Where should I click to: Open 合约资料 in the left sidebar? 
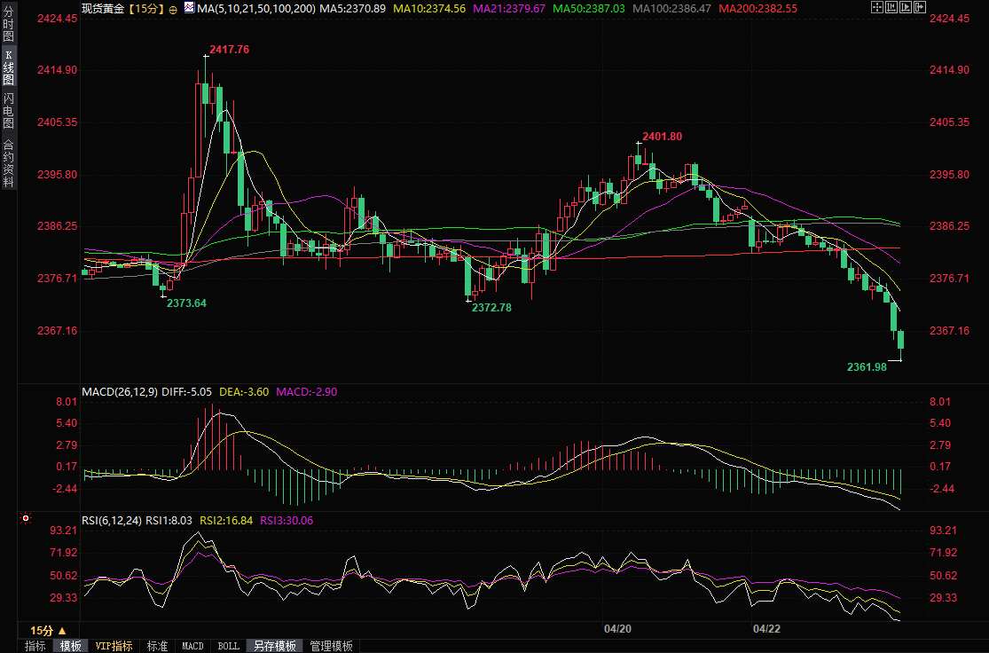pyautogui.click(x=8, y=163)
